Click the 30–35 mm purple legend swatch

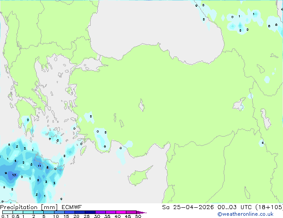(x=100, y=212)
